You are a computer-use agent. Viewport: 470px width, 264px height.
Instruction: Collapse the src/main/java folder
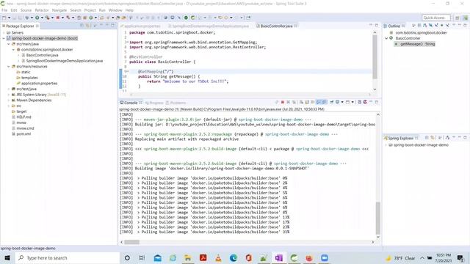point(9,44)
